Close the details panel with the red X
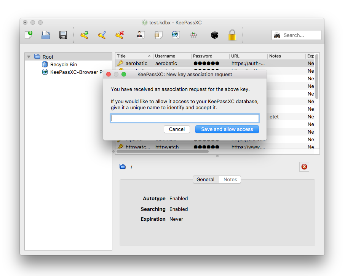Image resolution: width=353 pixels, height=276 pixels. click(304, 167)
